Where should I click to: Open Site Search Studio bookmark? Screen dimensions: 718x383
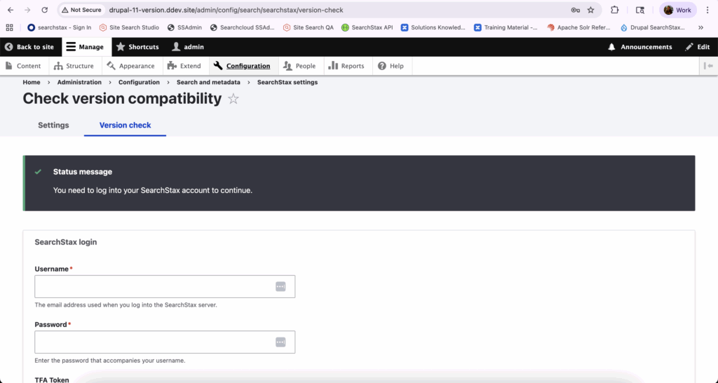[x=129, y=27]
